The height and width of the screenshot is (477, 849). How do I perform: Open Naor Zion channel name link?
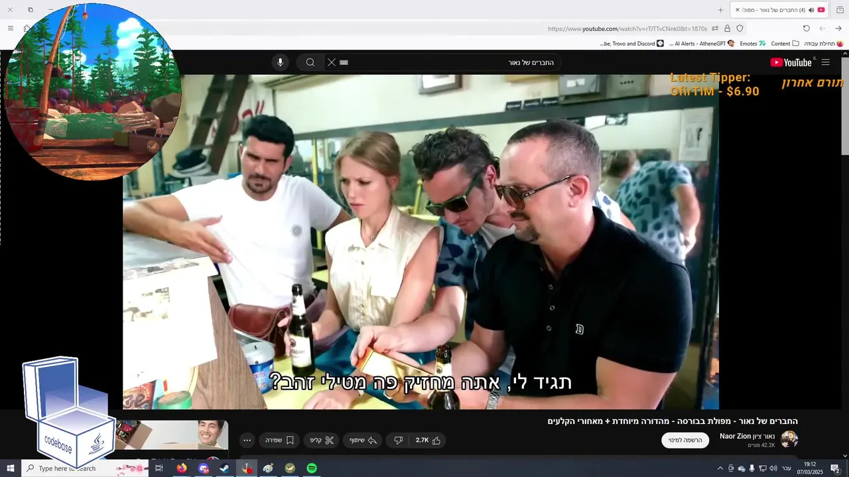coord(747,436)
